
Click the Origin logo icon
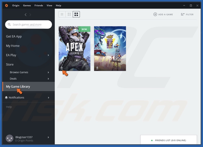(6, 5)
